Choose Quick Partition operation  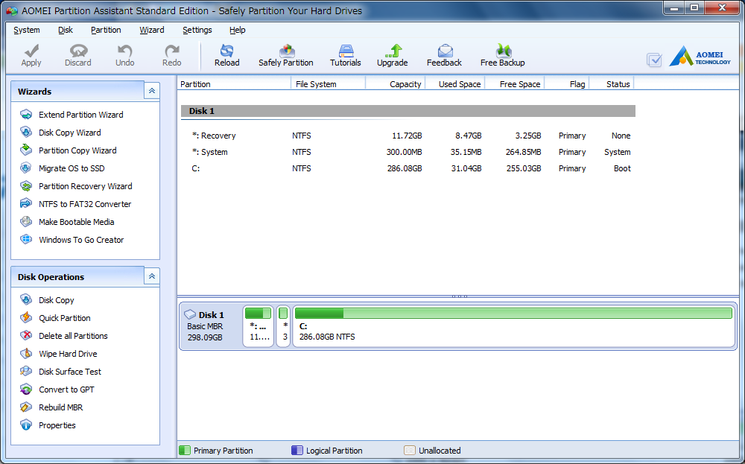pyautogui.click(x=55, y=318)
